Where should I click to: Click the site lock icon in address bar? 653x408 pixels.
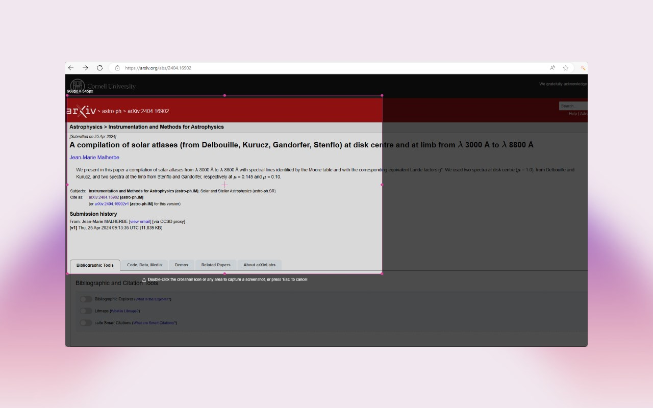click(117, 68)
